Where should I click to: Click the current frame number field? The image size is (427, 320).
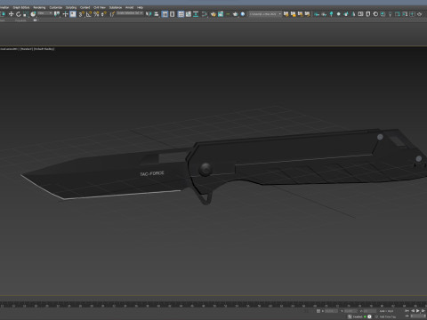click(x=418, y=316)
